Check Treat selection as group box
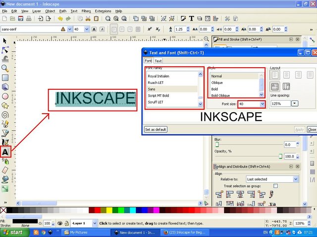The height and width of the screenshot is (237, 317). (x=275, y=186)
